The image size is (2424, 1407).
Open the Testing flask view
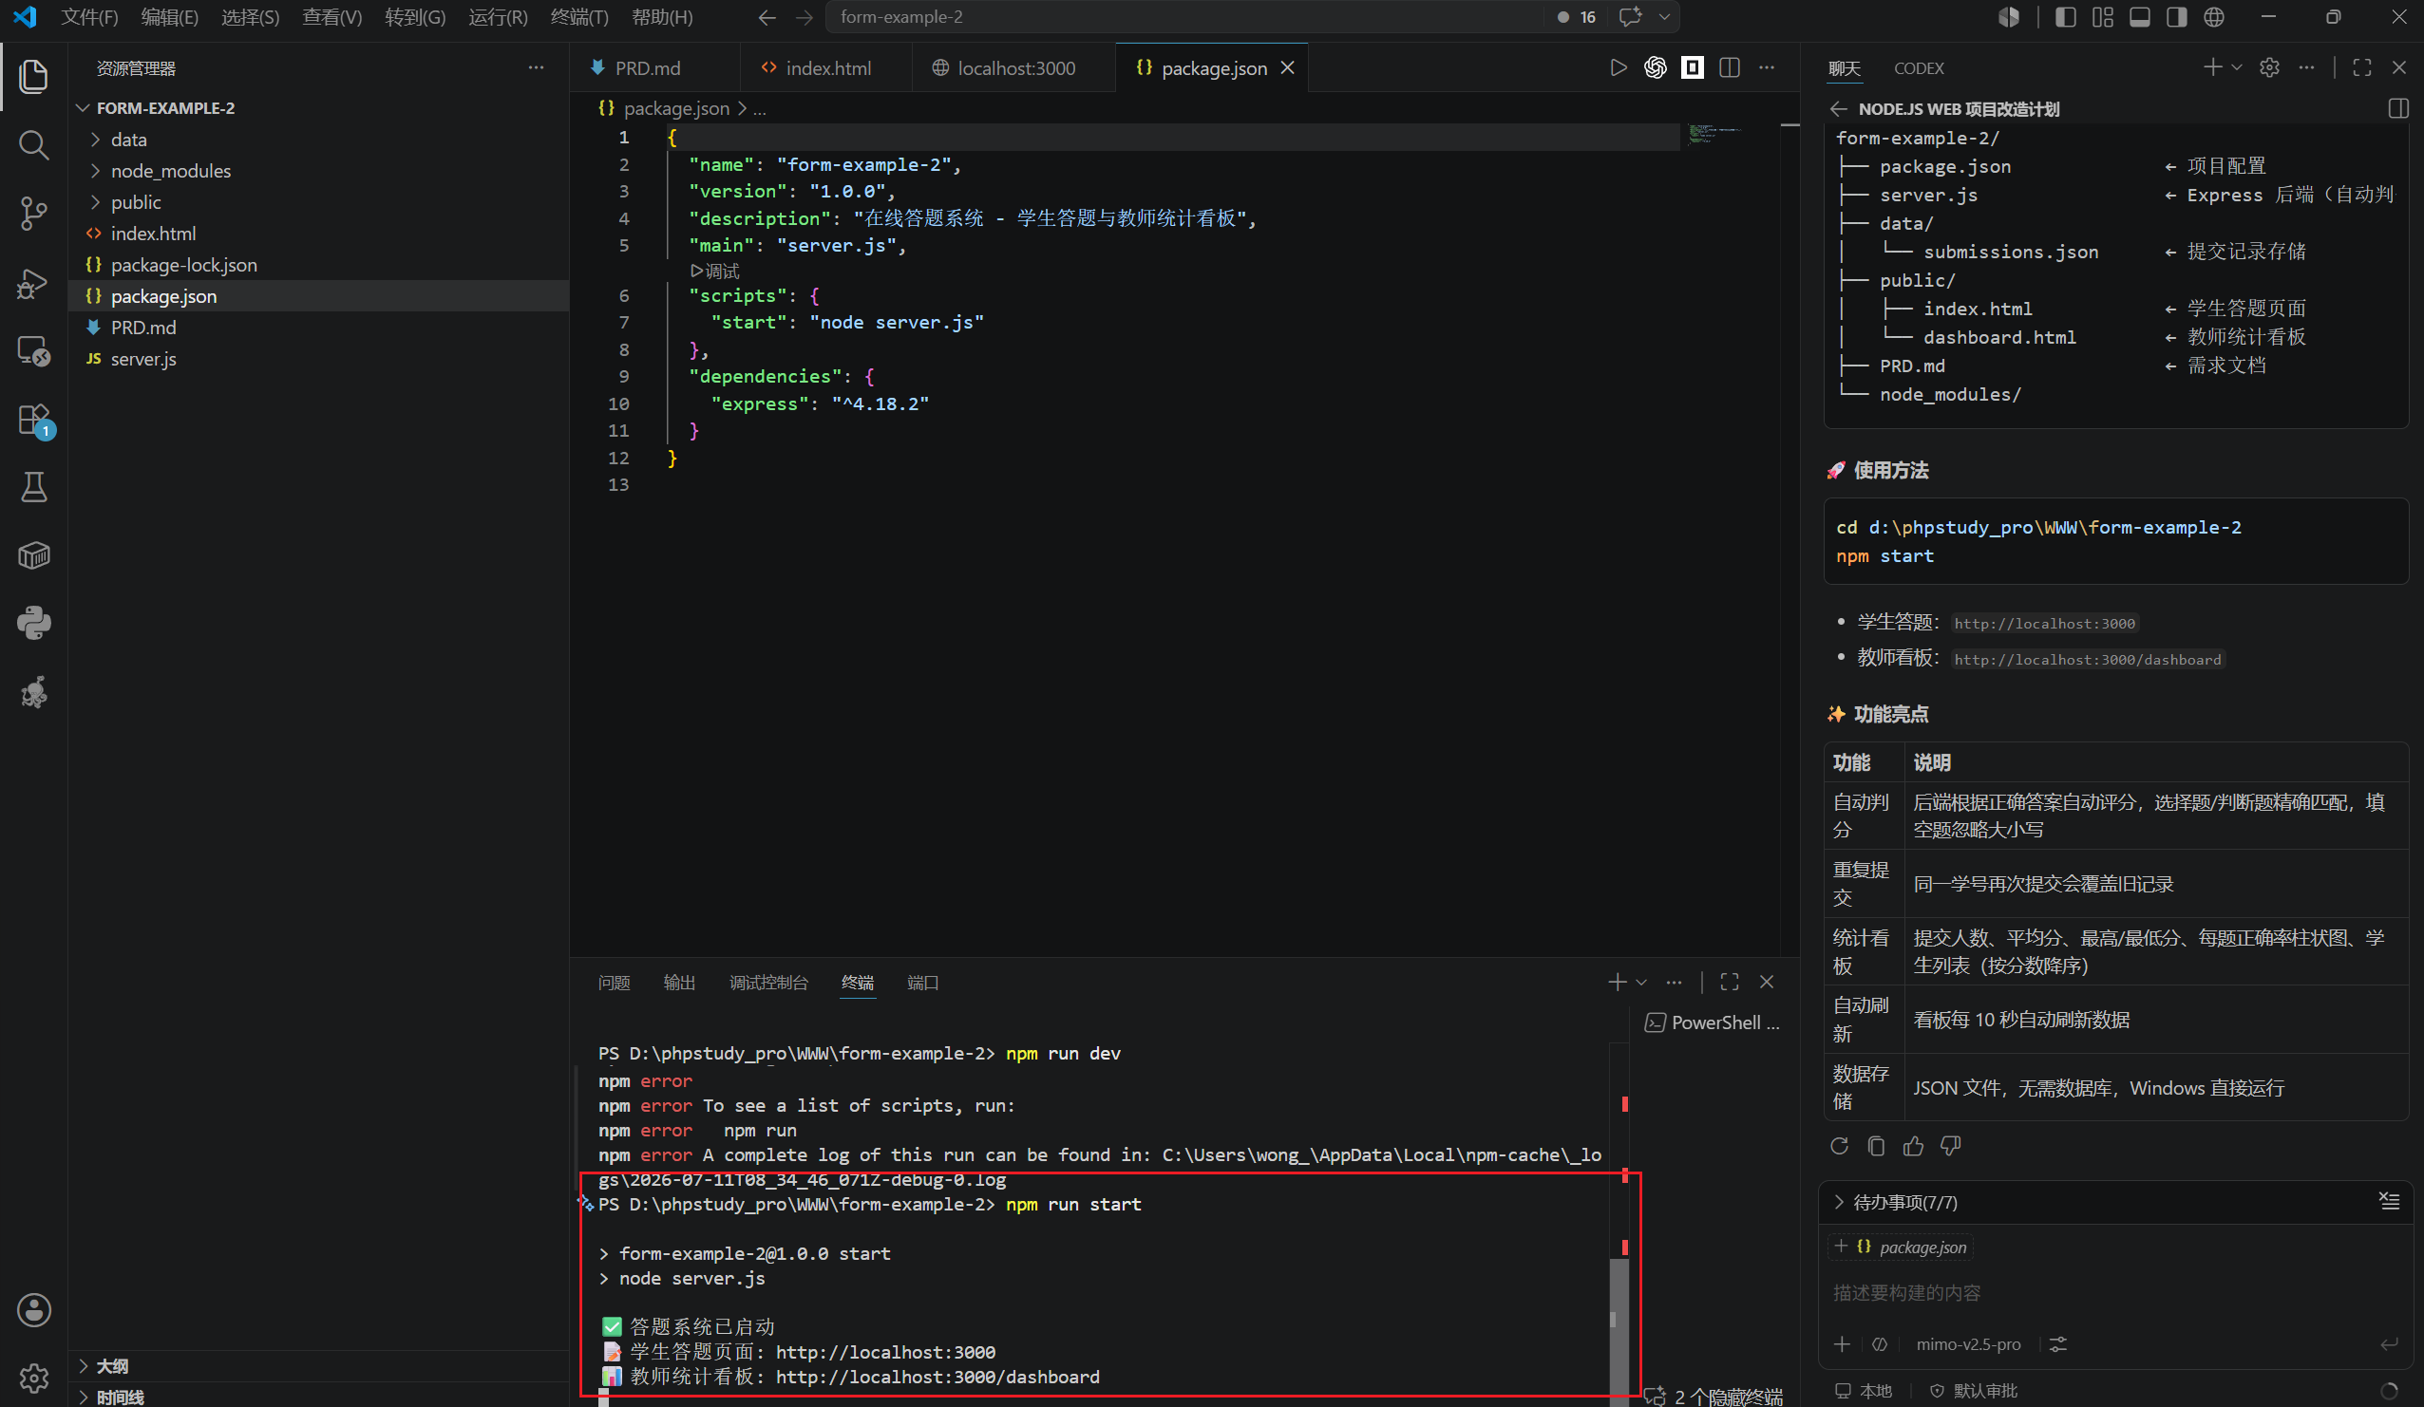coord(33,488)
